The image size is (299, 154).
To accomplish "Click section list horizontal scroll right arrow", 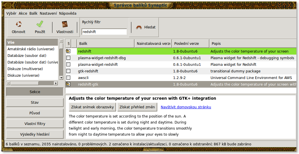I will click(x=56, y=83).
